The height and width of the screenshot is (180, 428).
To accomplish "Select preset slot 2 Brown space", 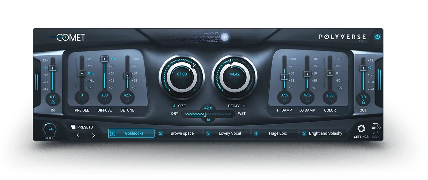I will pyautogui.click(x=179, y=133).
